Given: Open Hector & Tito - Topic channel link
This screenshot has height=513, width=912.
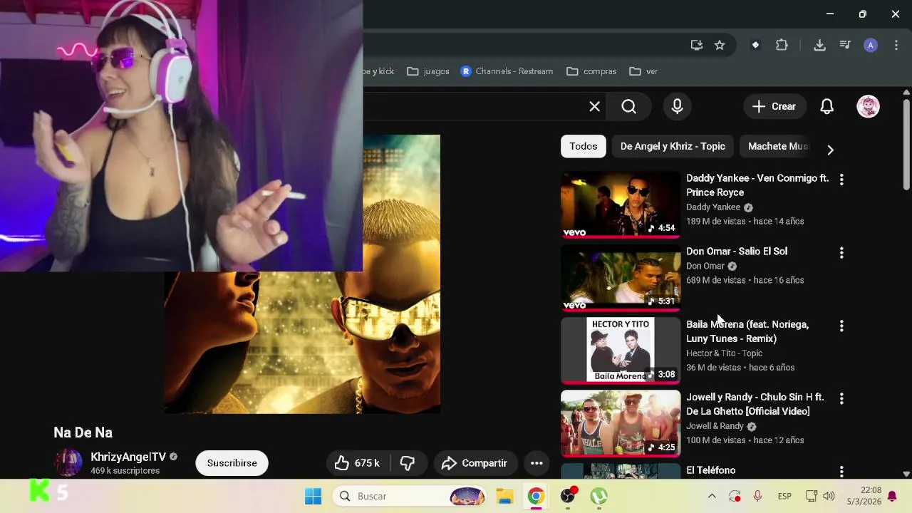Looking at the screenshot, I should (x=724, y=353).
